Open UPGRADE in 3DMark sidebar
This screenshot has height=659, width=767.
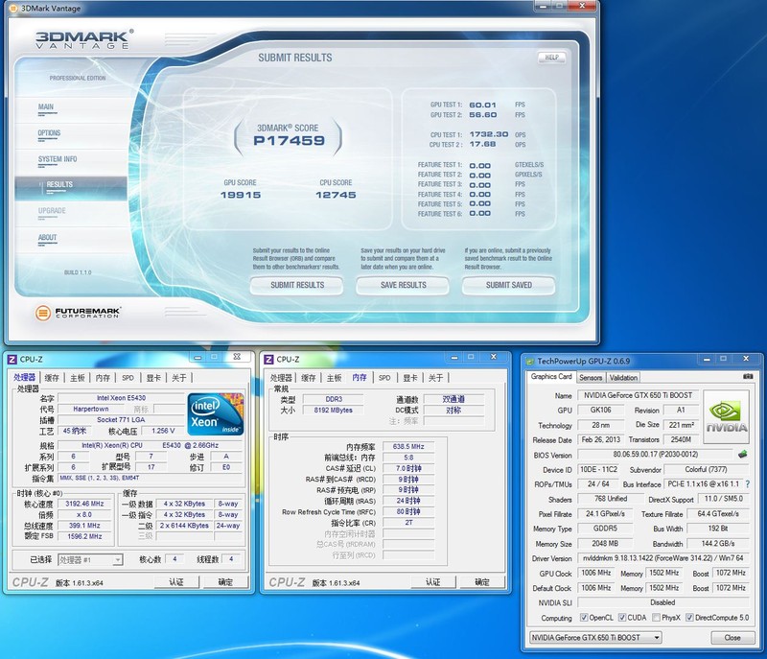tap(52, 211)
